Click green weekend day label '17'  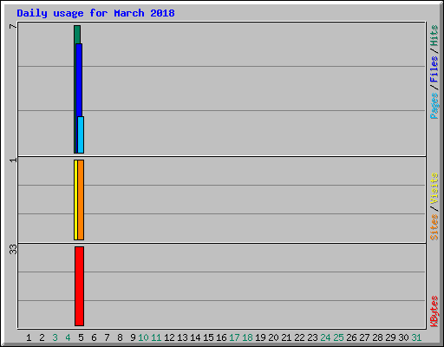(234, 337)
